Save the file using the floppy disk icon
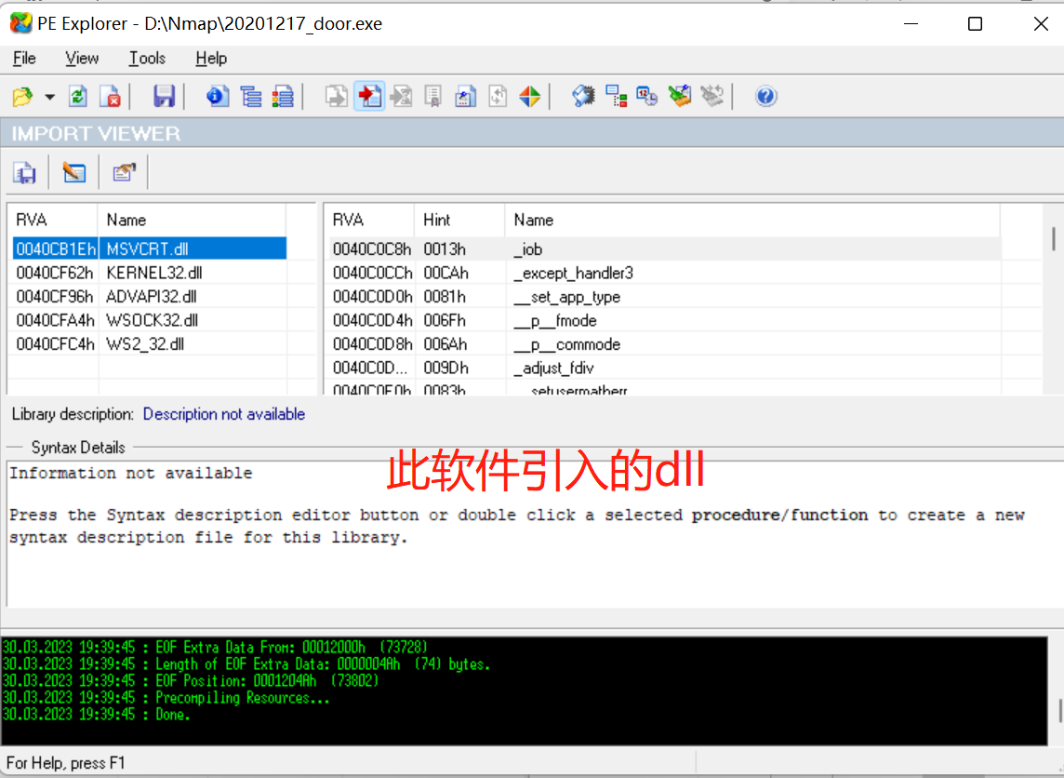 pos(164,97)
